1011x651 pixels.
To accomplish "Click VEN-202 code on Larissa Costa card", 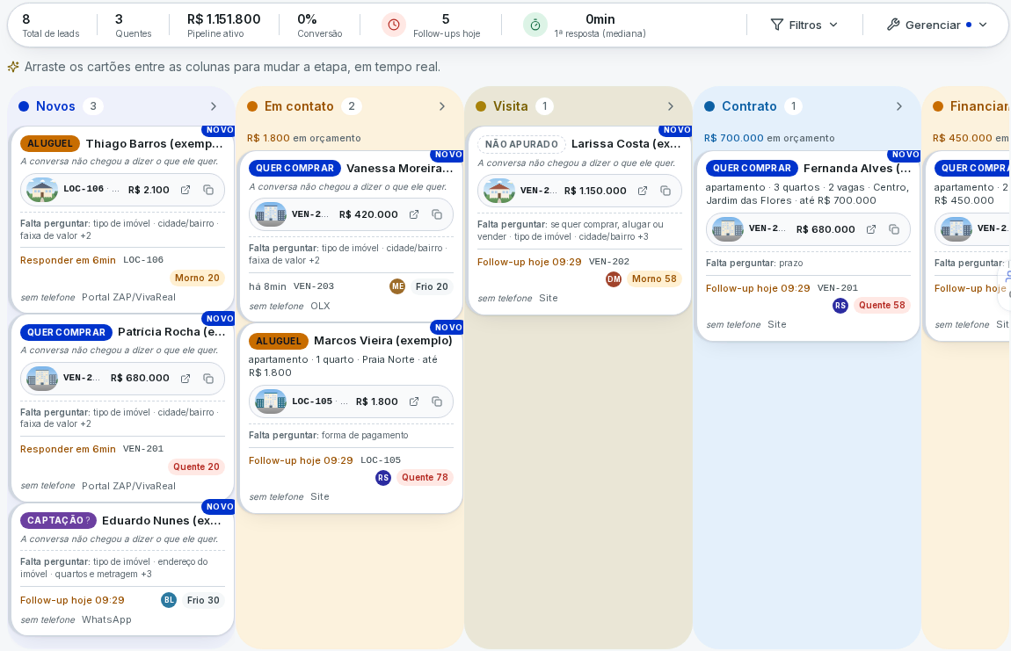I will [x=608, y=262].
